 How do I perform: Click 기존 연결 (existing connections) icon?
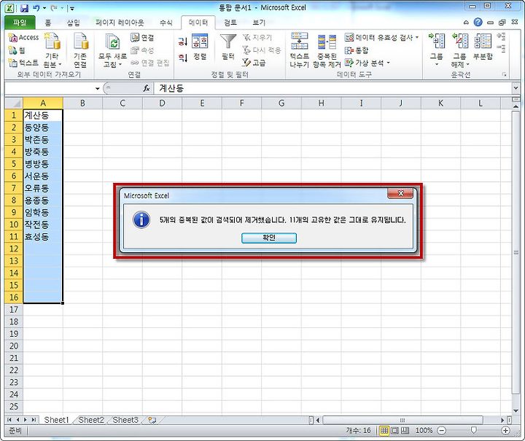tap(80, 50)
